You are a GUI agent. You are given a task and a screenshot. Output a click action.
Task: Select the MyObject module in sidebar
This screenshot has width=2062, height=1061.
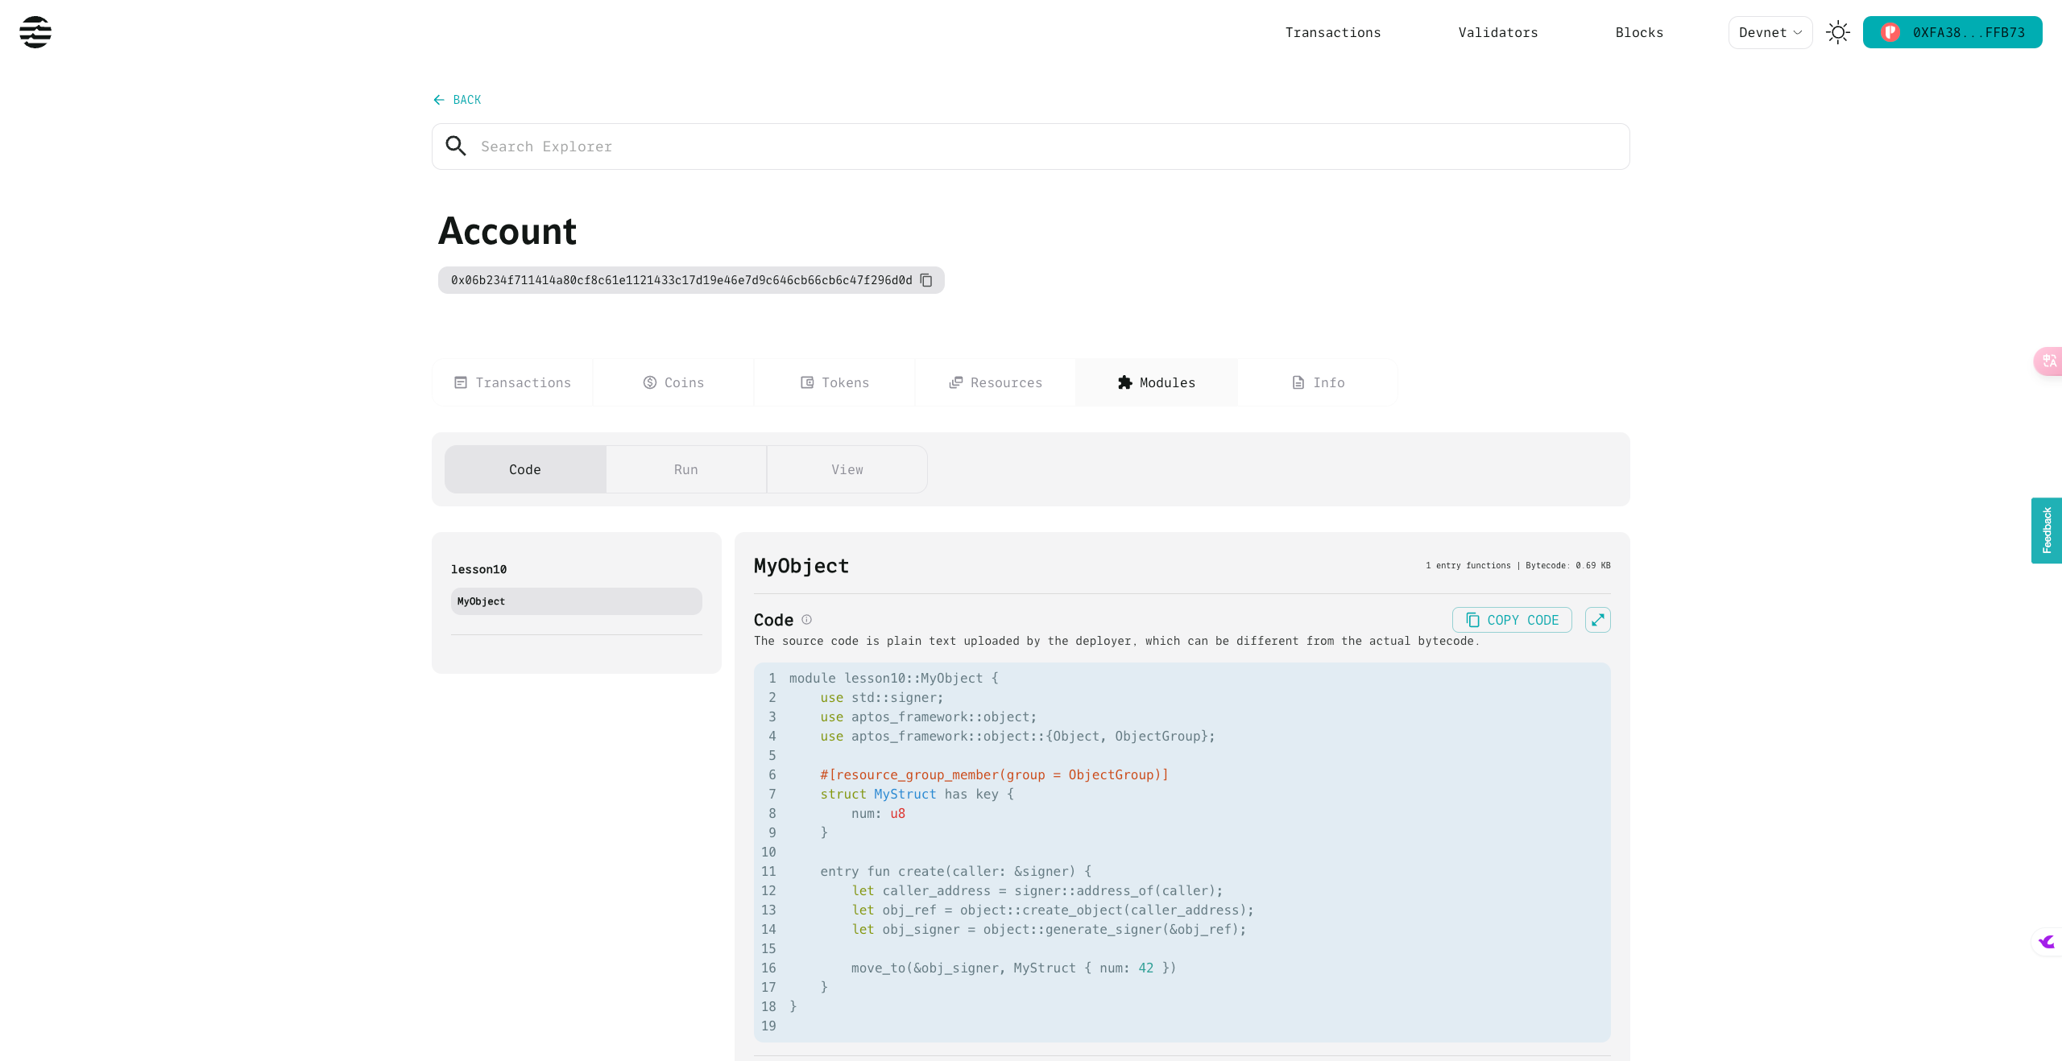[x=577, y=601]
